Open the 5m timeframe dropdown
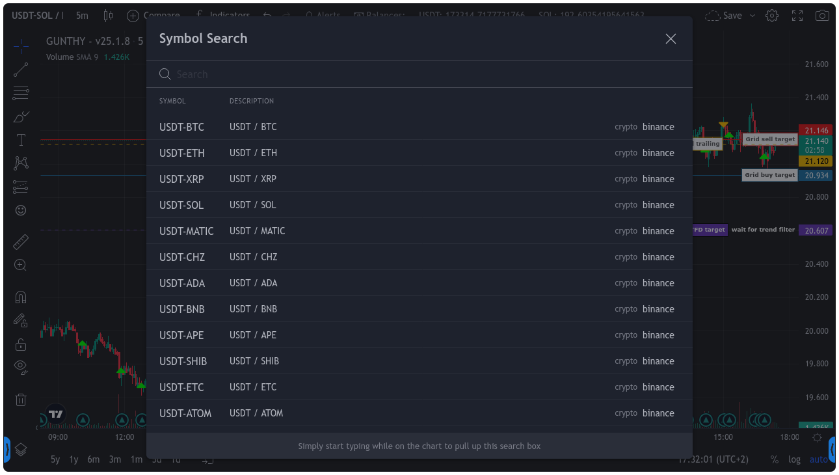This screenshot has height=475, width=839. (82, 16)
